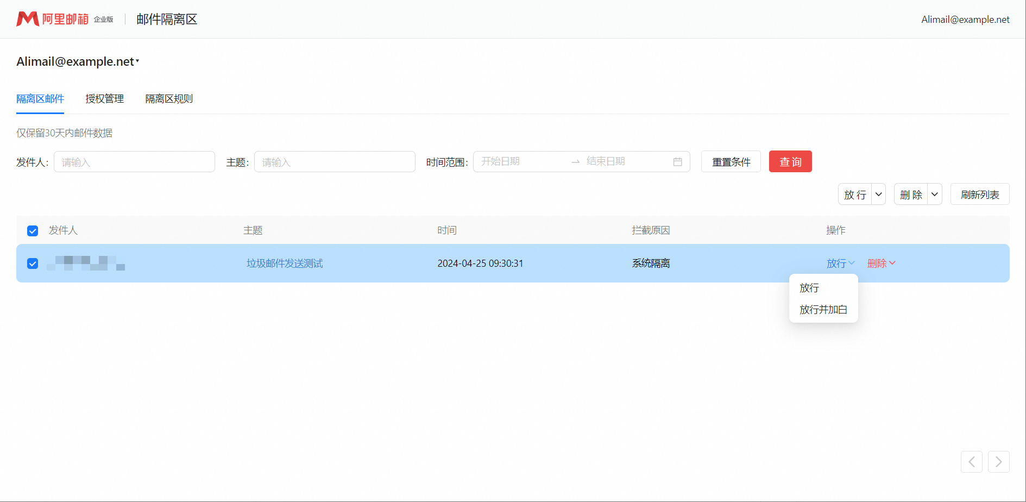Viewport: 1026px width, 502px height.
Task: Switch to the 授权管理 tab
Action: pyautogui.click(x=104, y=99)
